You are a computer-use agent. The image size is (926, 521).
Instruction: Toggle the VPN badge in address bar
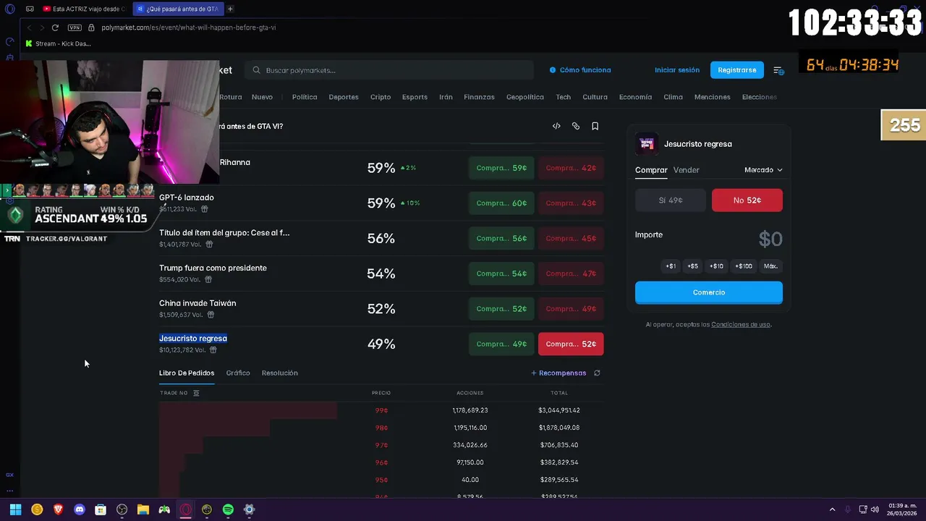[75, 27]
